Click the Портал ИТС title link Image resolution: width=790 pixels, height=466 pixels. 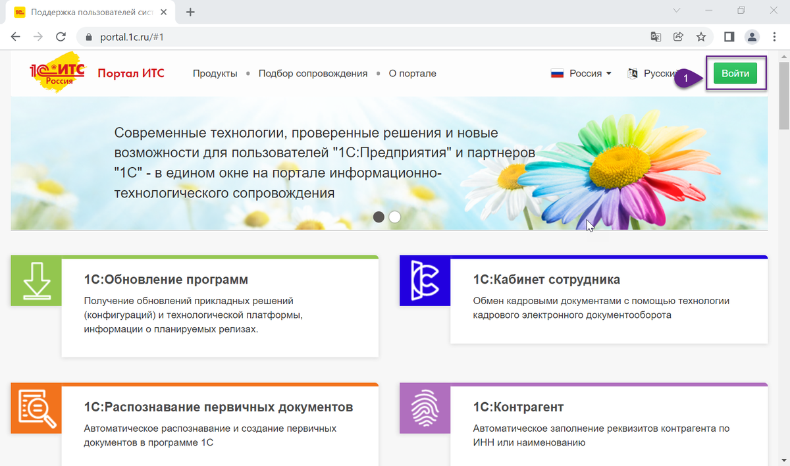[x=131, y=73]
